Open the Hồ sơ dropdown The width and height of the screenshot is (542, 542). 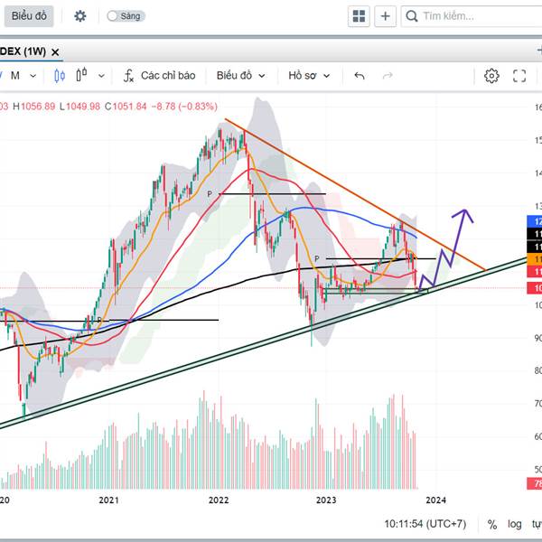point(309,75)
